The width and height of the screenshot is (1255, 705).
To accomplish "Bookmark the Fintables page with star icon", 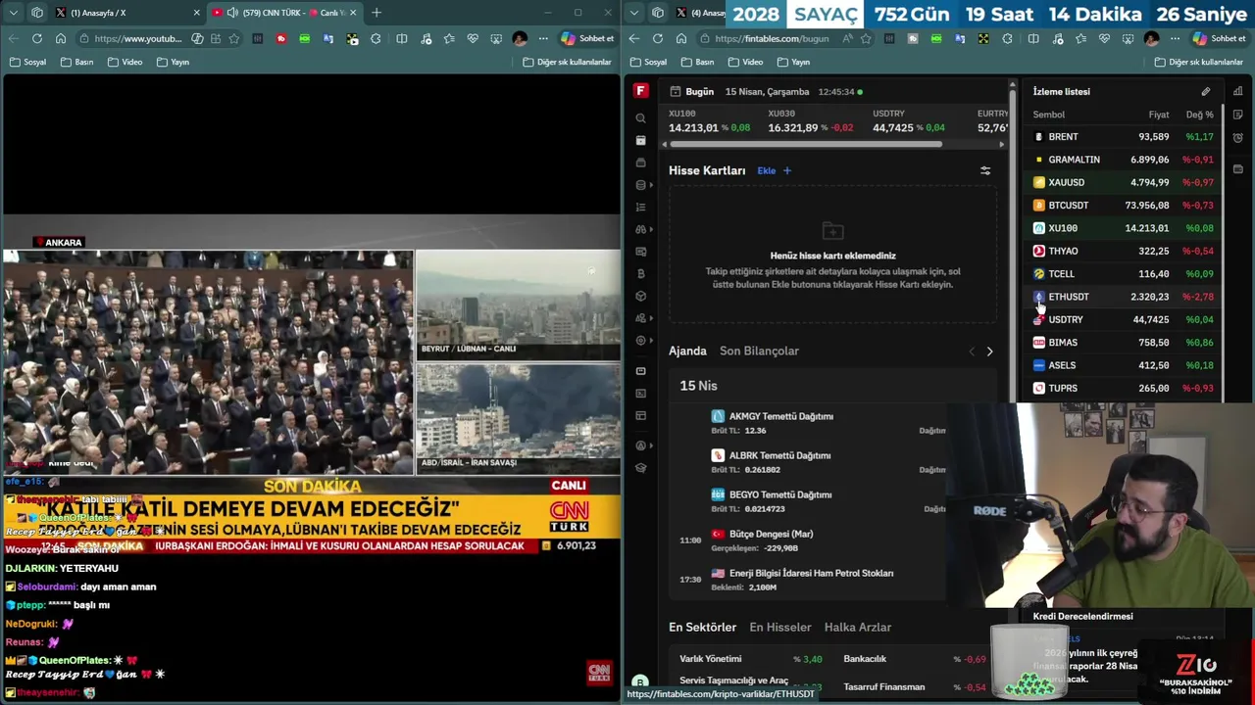I will click(x=866, y=38).
